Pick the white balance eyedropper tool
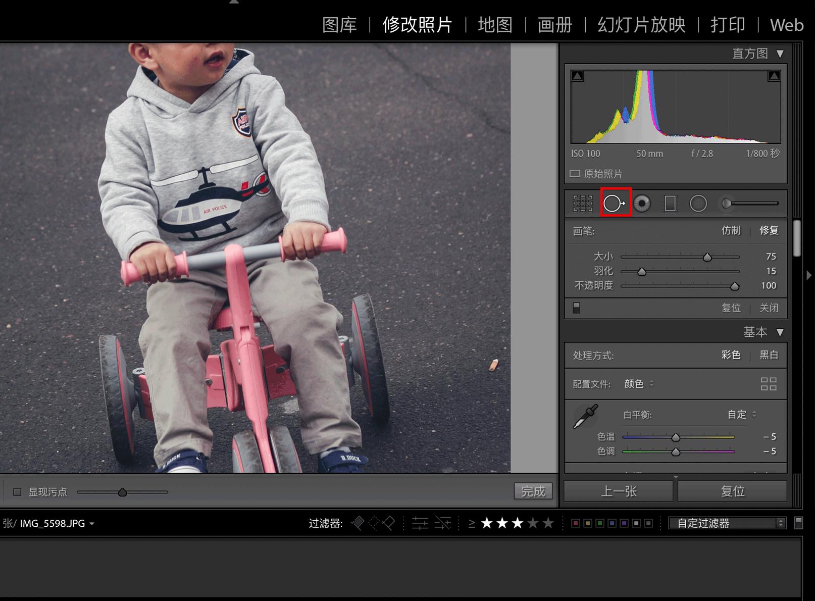Screen dimensions: 815x601 click(x=585, y=417)
